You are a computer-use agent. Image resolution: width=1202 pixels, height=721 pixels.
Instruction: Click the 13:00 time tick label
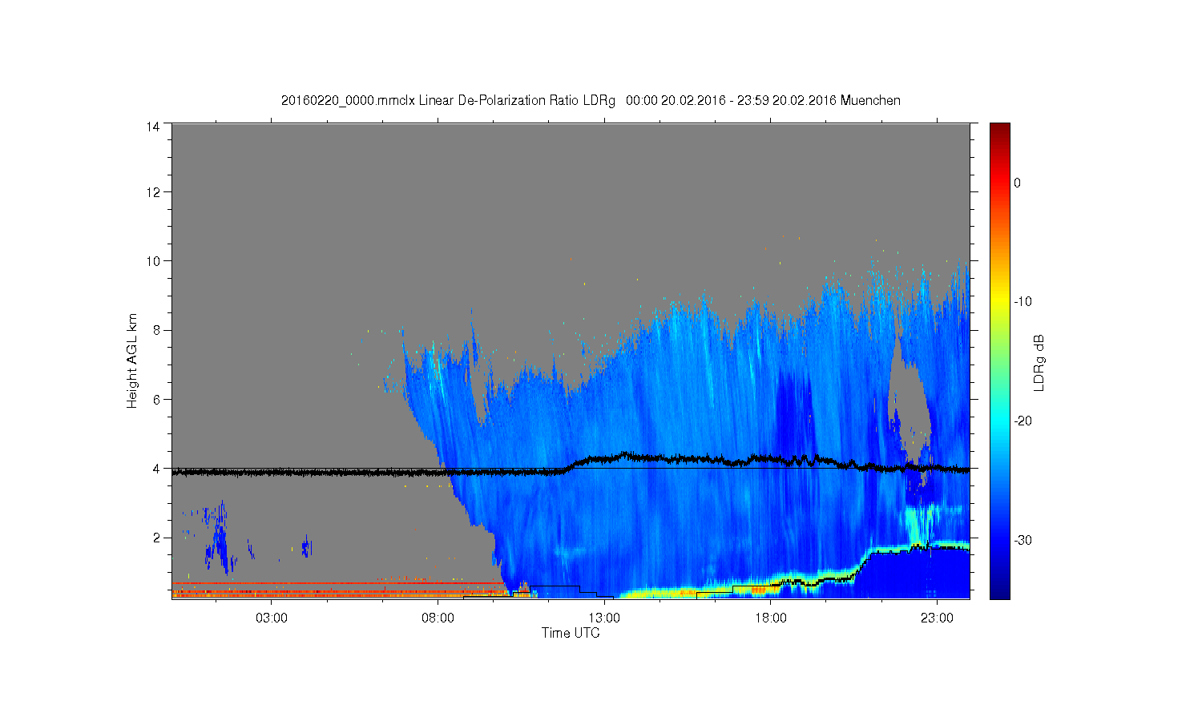pos(604,618)
